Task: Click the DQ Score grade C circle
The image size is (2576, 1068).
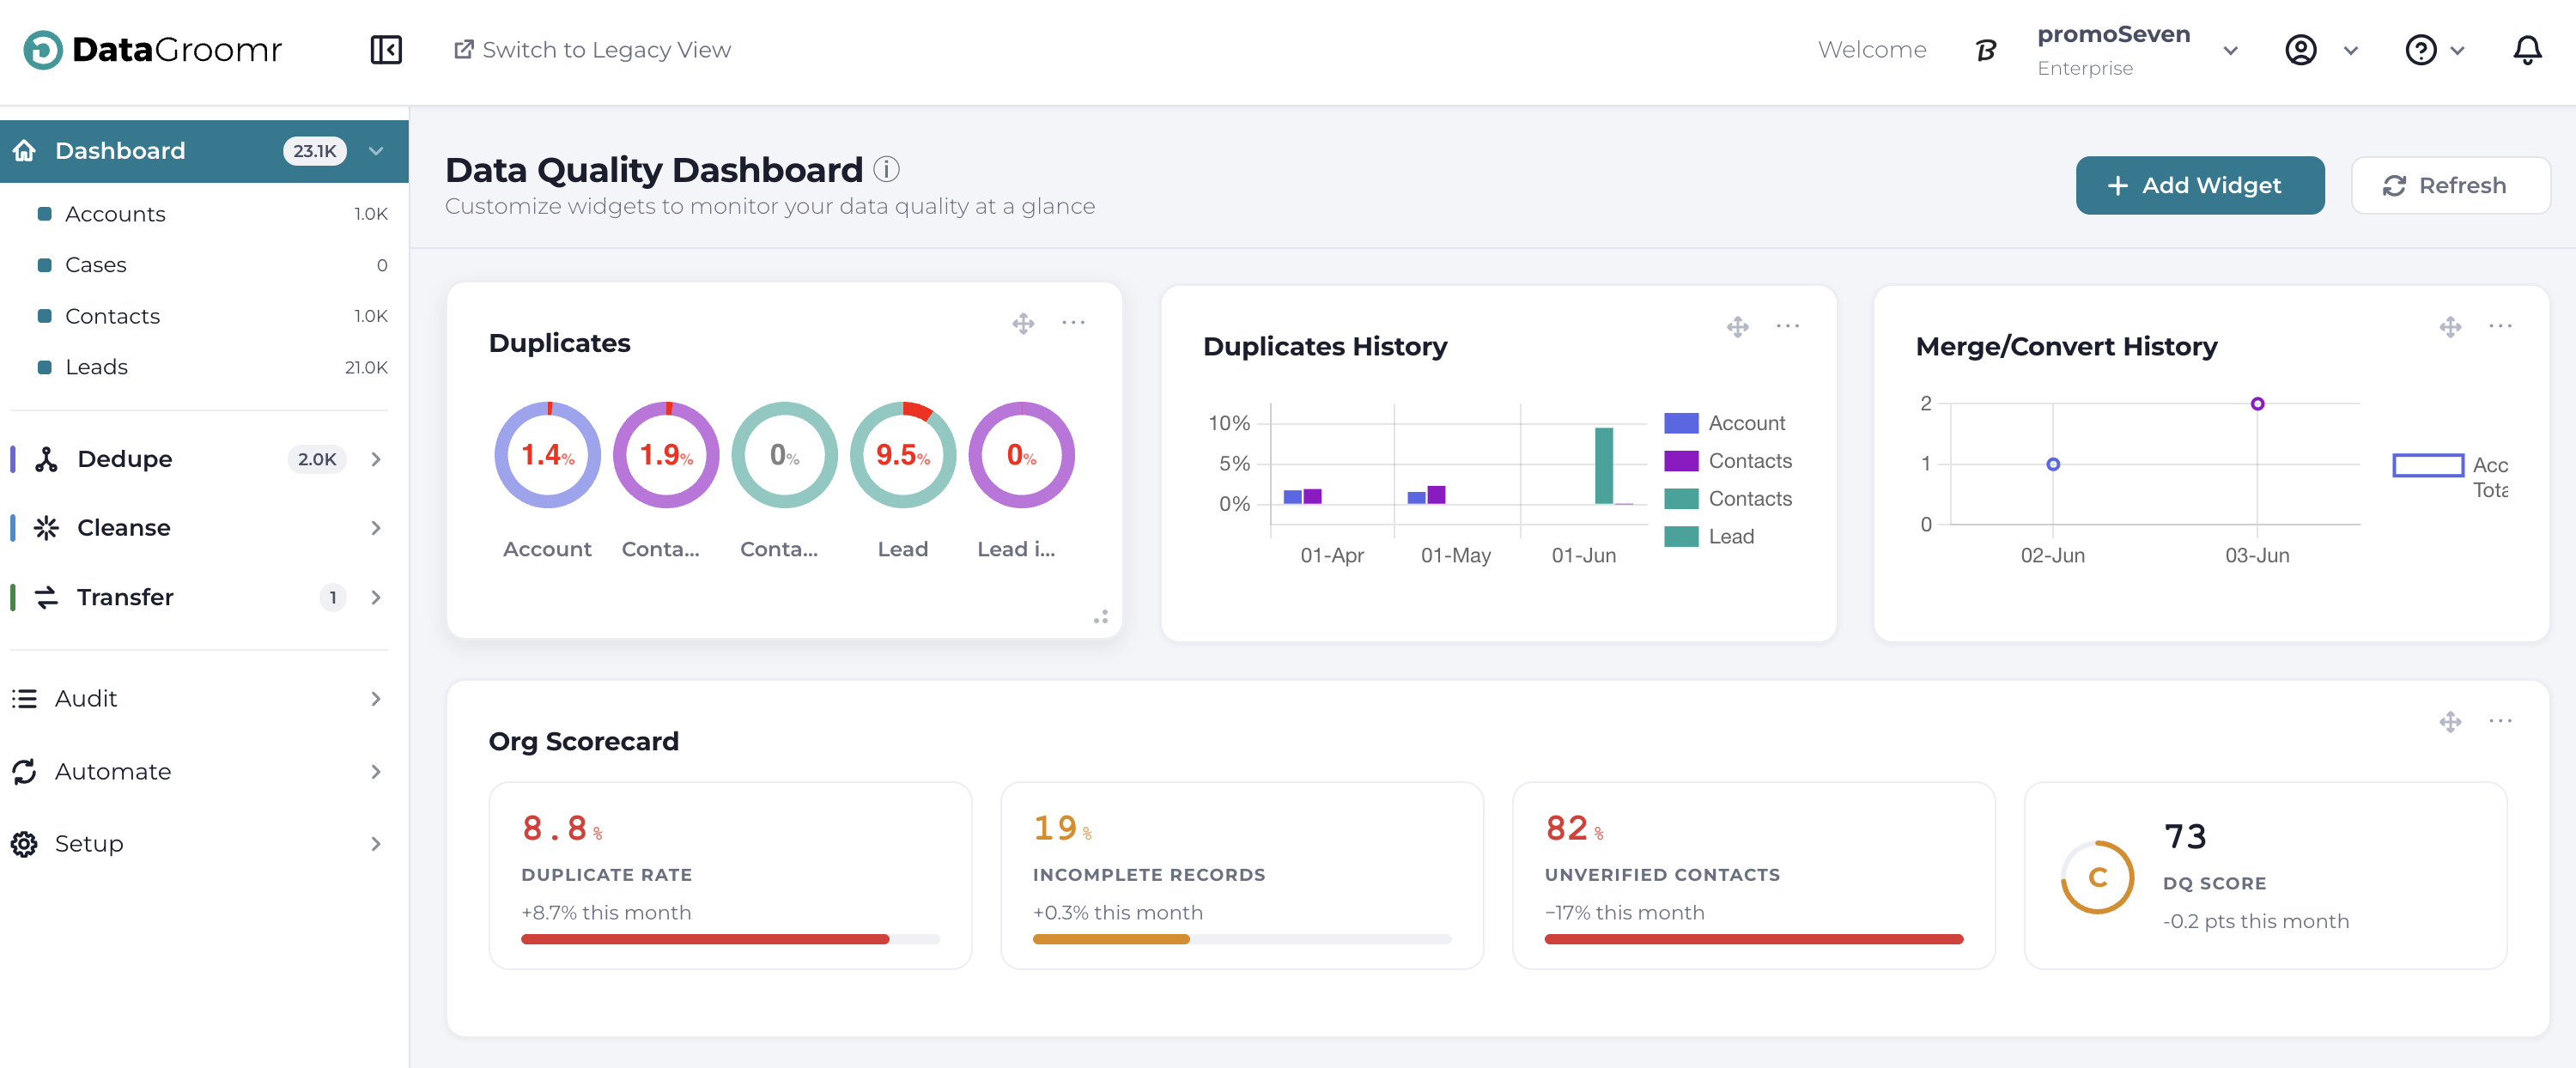Action: 2098,877
